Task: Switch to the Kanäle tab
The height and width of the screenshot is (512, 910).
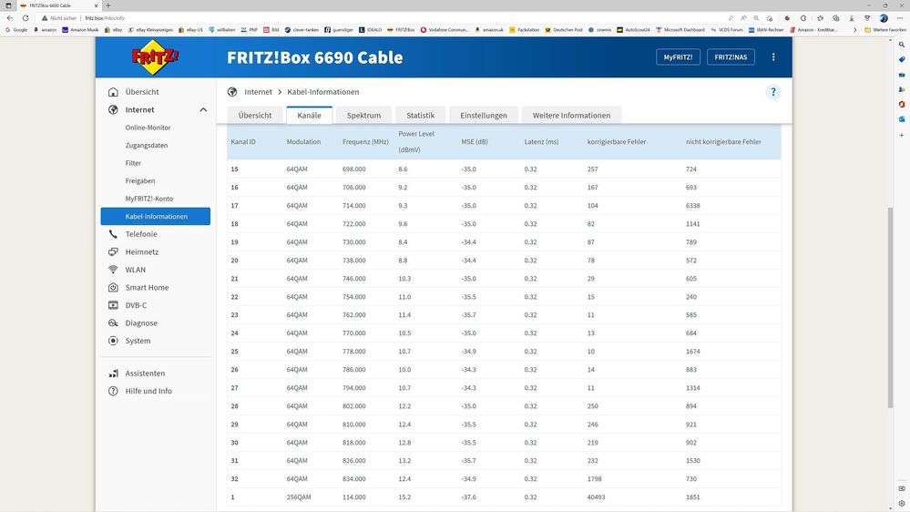Action: pyautogui.click(x=310, y=115)
